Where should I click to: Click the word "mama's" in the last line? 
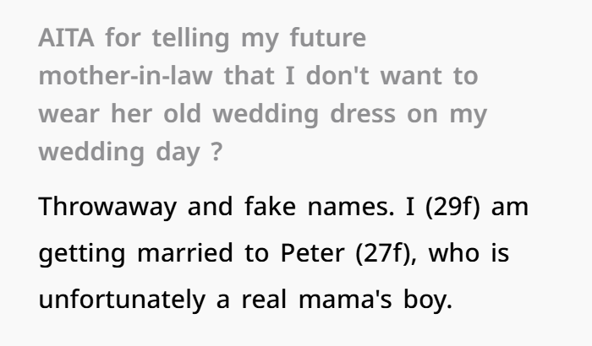click(x=345, y=300)
